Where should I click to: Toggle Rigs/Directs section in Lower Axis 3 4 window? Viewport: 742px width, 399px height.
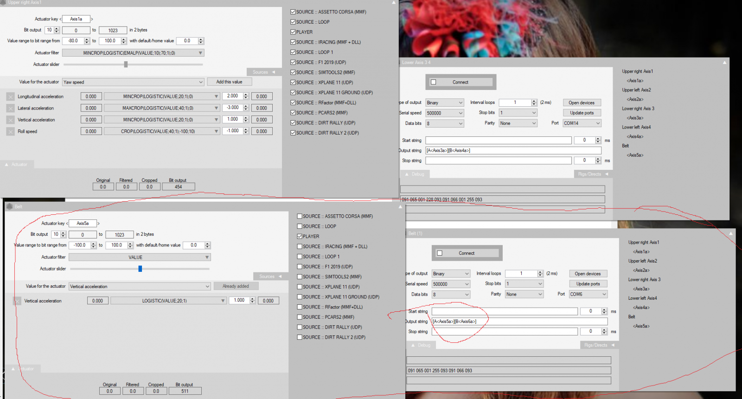click(x=593, y=174)
